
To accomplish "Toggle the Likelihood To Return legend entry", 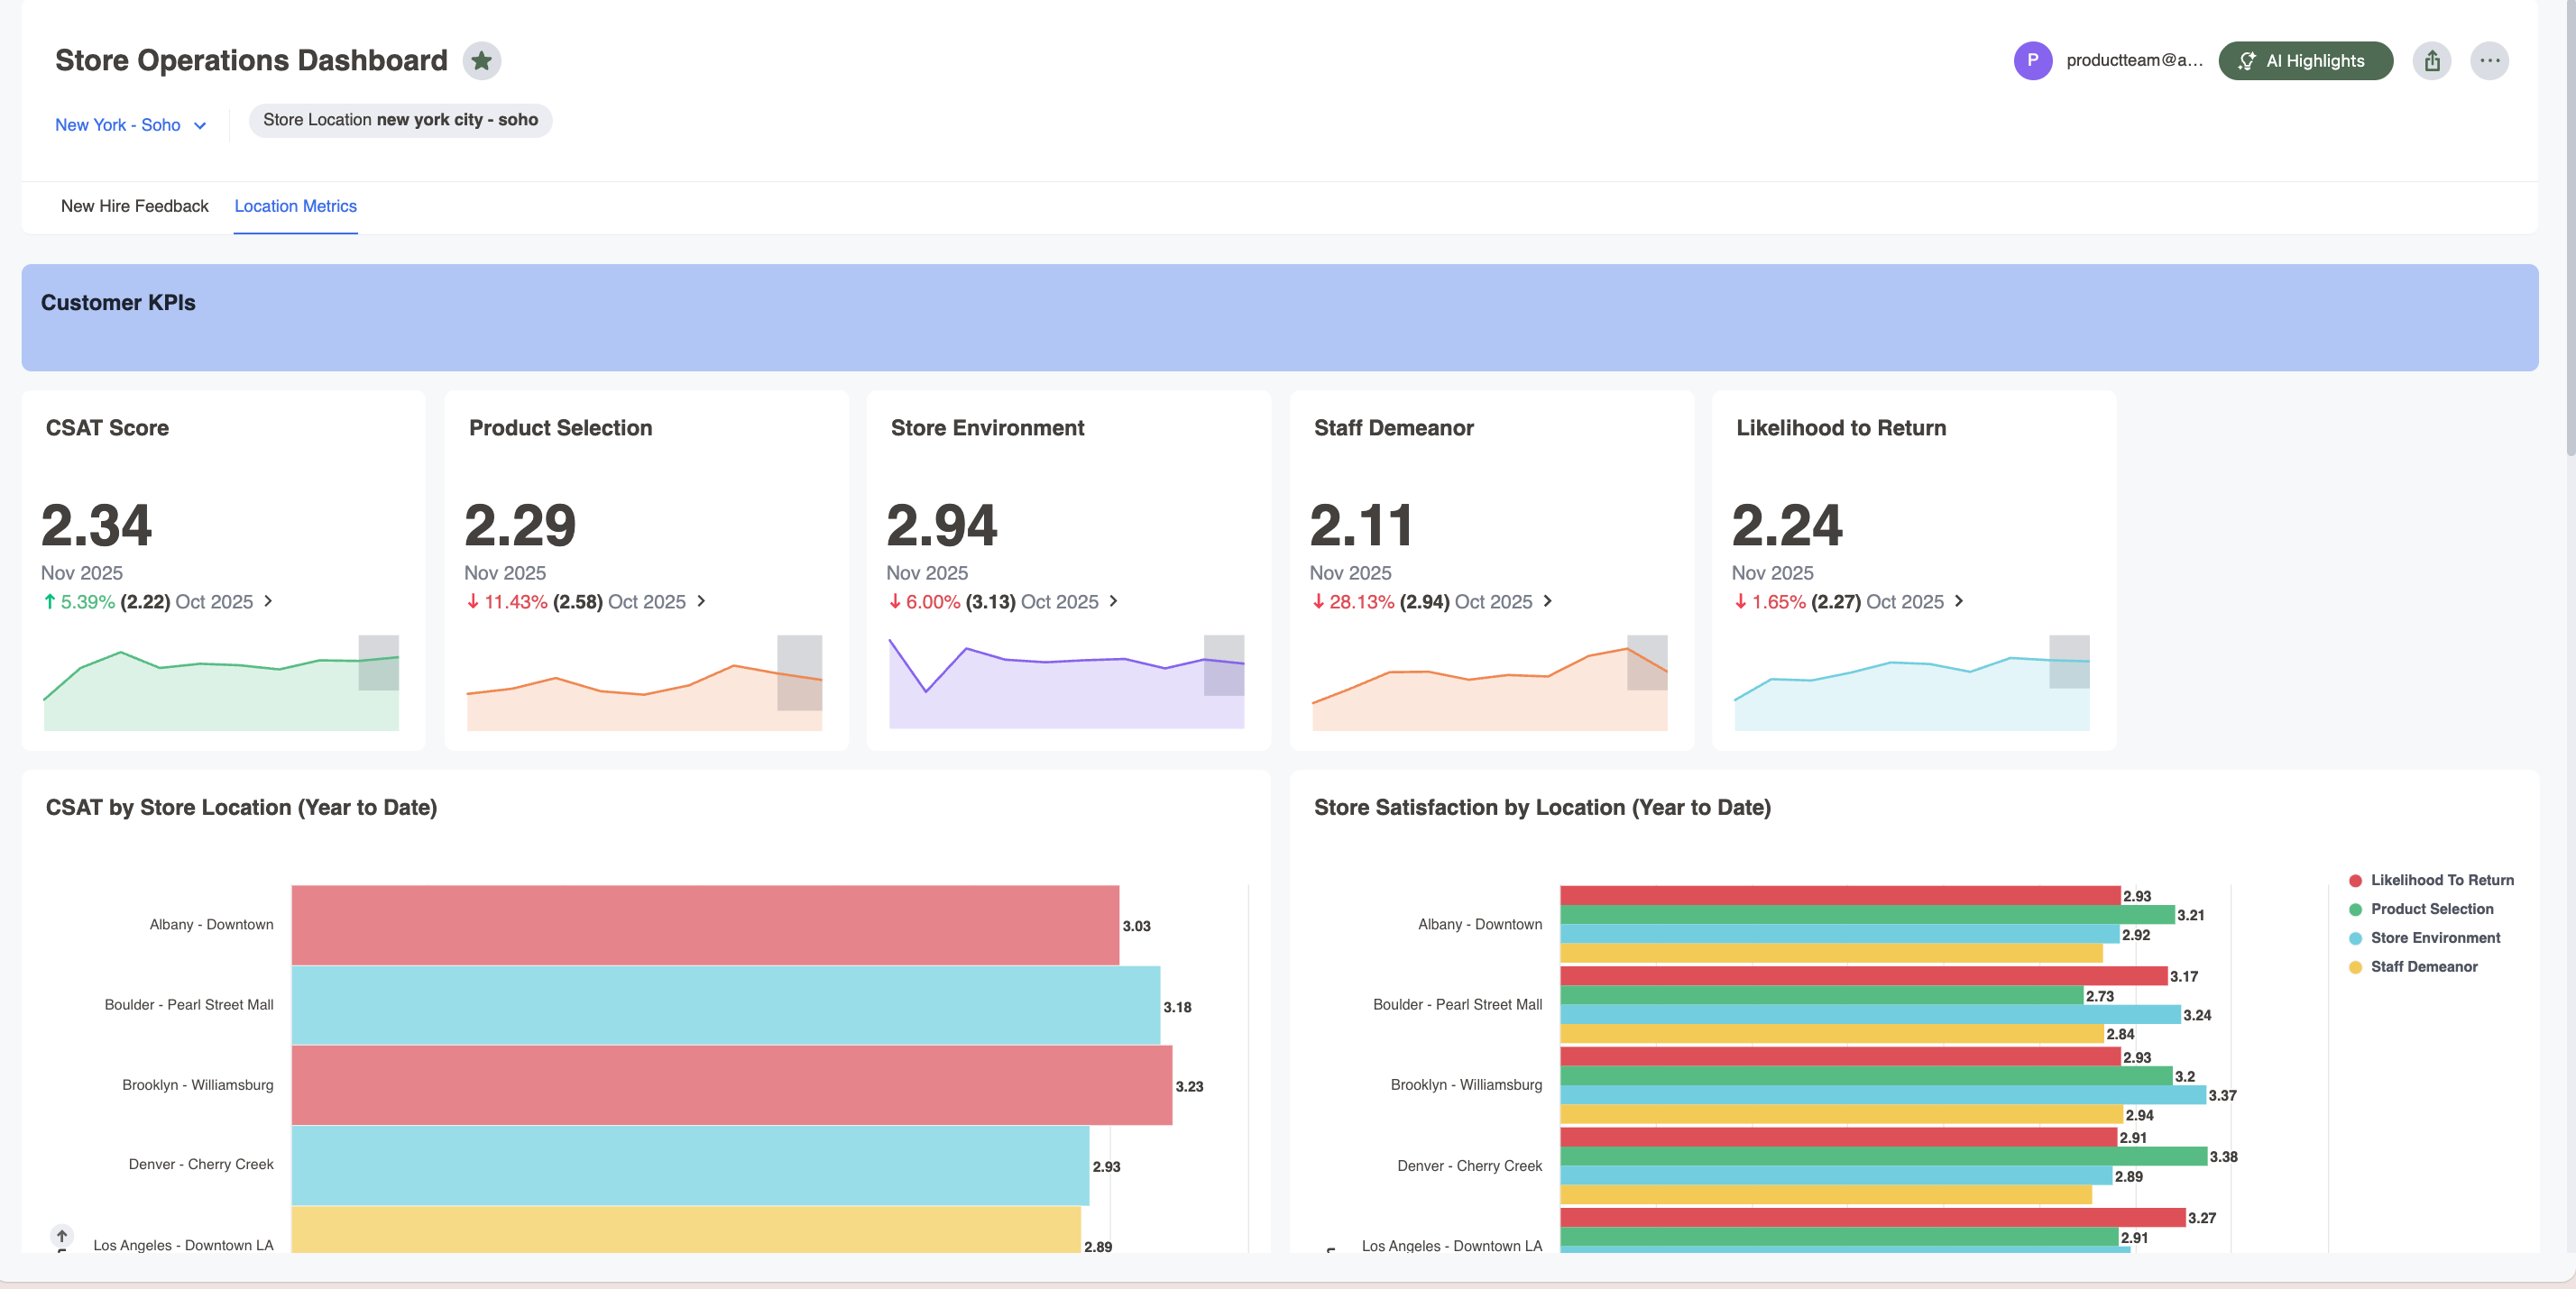I will coord(2431,881).
